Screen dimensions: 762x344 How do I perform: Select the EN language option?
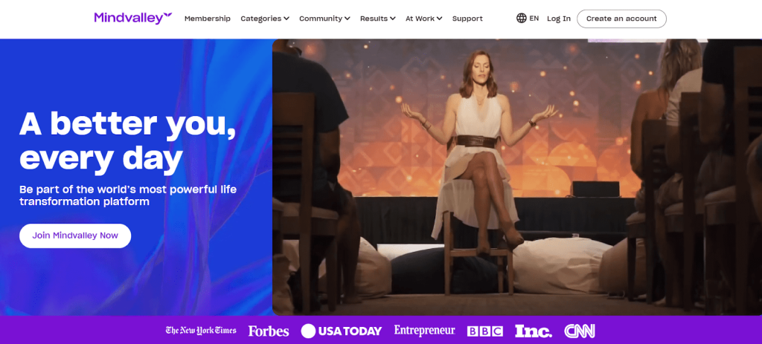pyautogui.click(x=534, y=19)
